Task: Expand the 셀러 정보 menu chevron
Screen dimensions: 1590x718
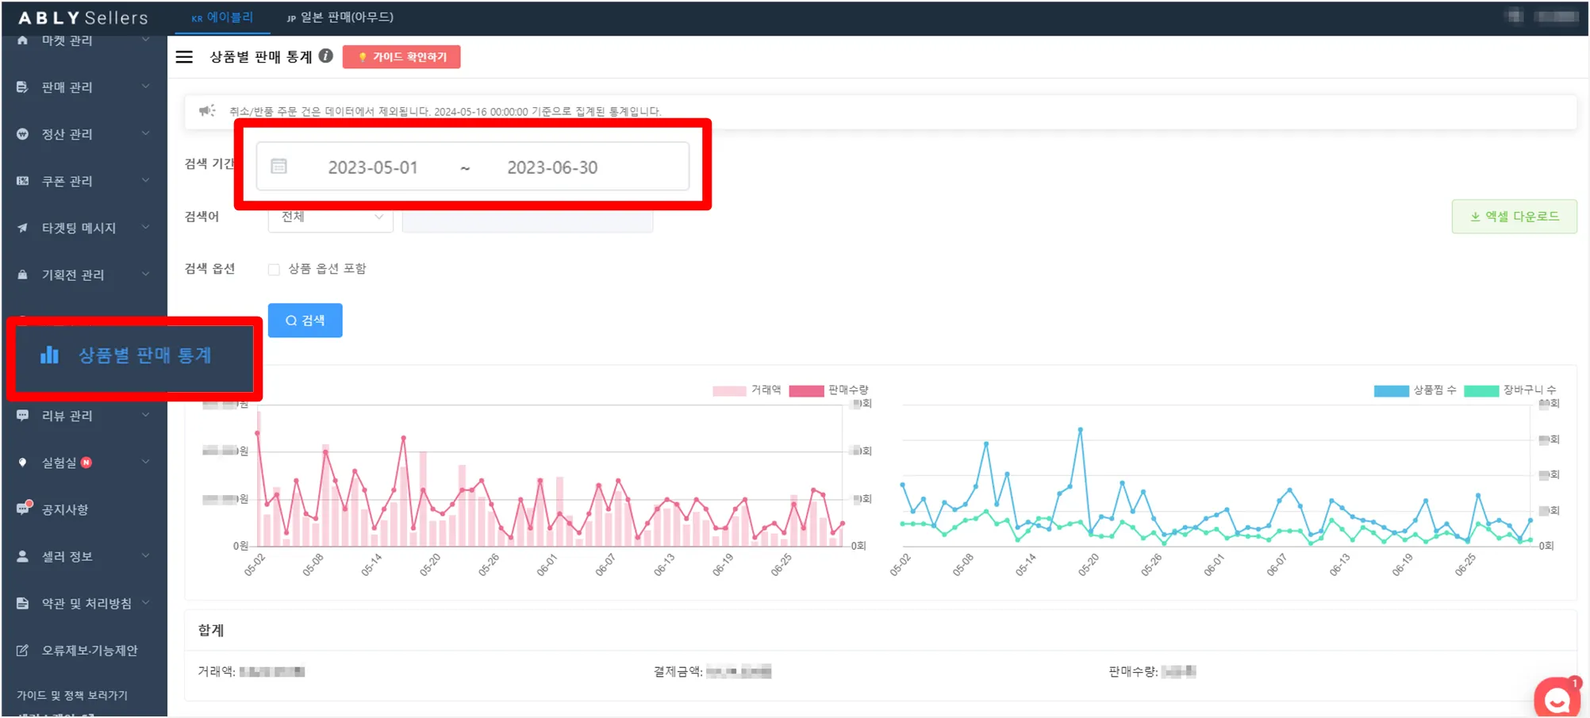Action: pos(145,555)
